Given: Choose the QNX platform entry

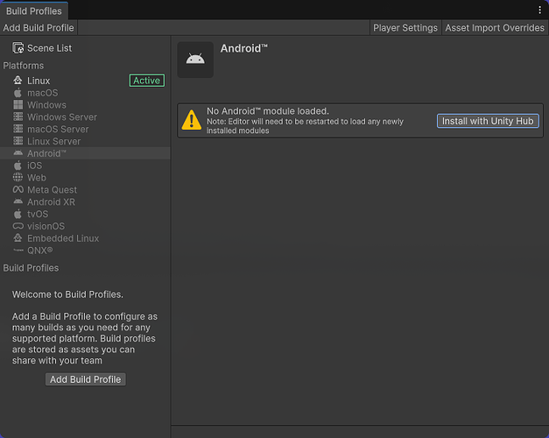Looking at the screenshot, I should tap(39, 251).
